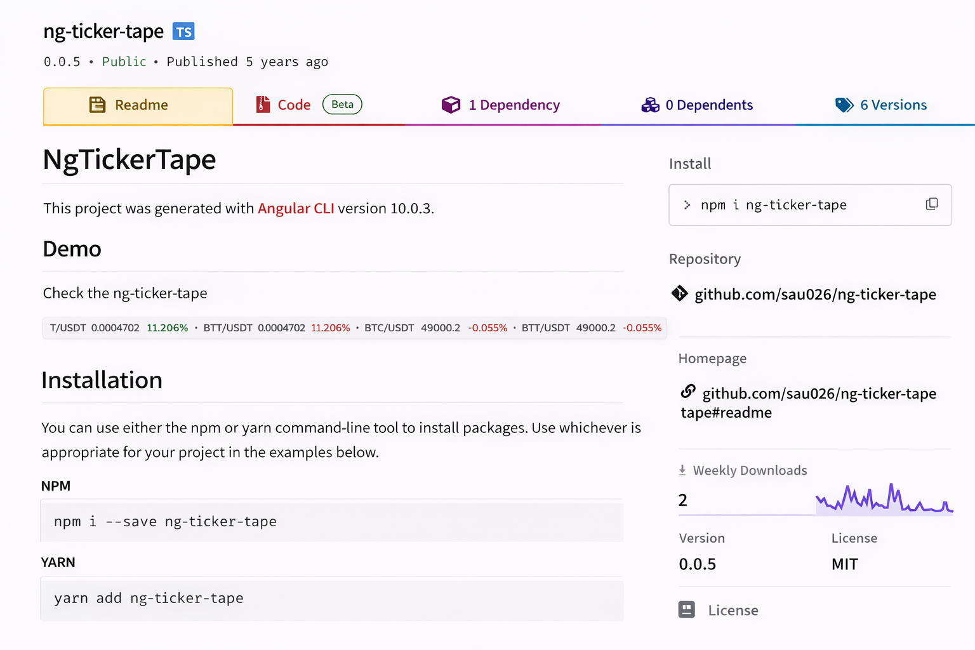Click the weekly downloads sparkline chart
The height and width of the screenshot is (650, 975).
click(x=884, y=500)
